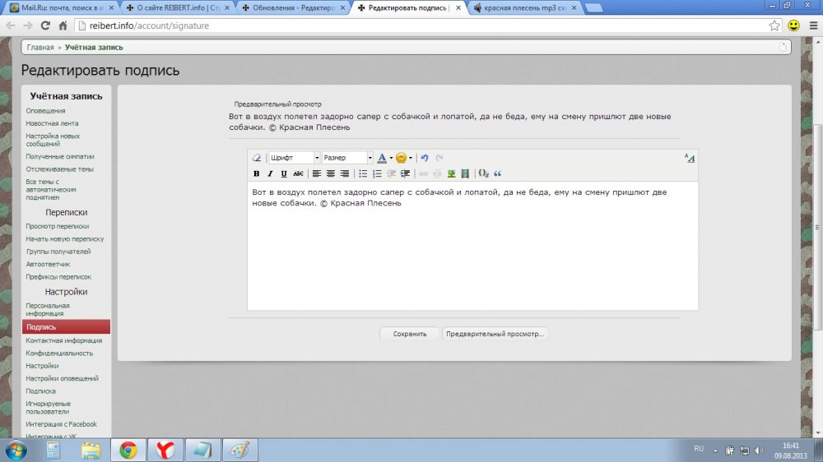Click the browser reload button
This screenshot has width=823, height=462.
click(45, 25)
